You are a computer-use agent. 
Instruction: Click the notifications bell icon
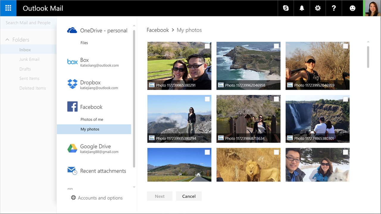coord(302,8)
